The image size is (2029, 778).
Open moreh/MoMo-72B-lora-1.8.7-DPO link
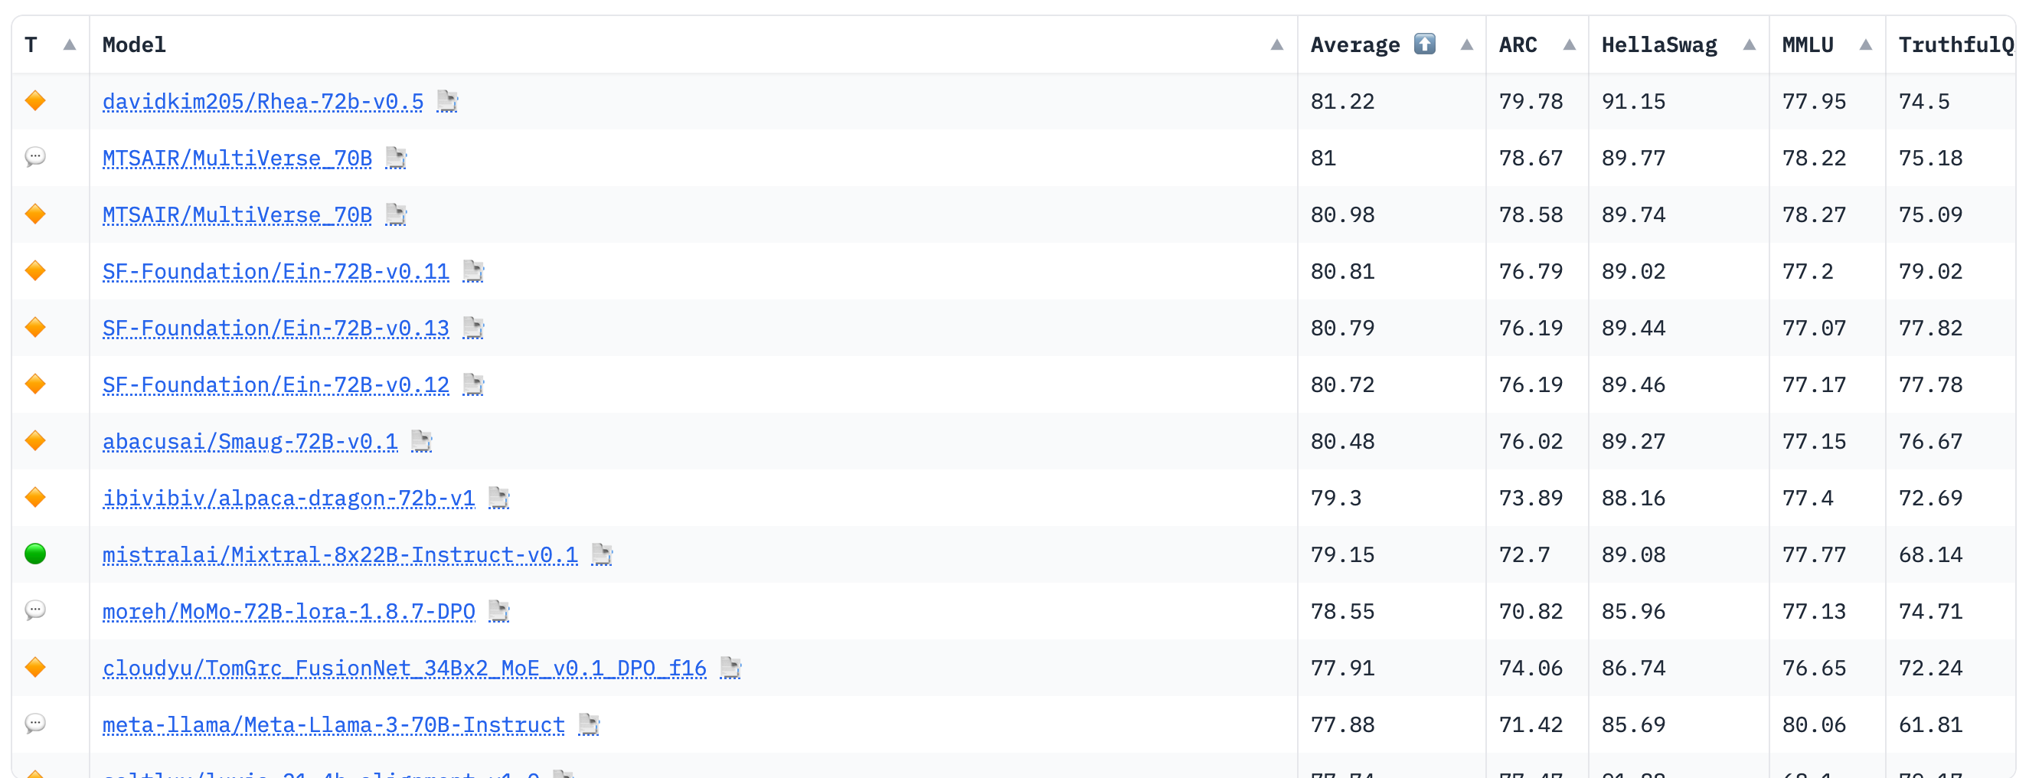point(289,612)
